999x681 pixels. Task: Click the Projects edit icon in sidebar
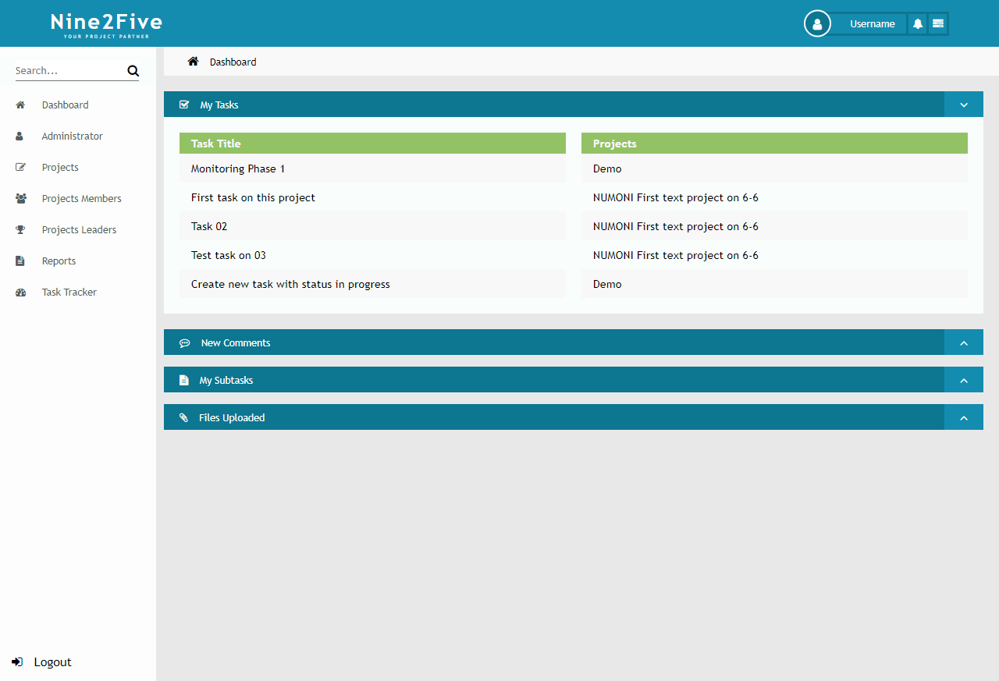click(x=20, y=167)
